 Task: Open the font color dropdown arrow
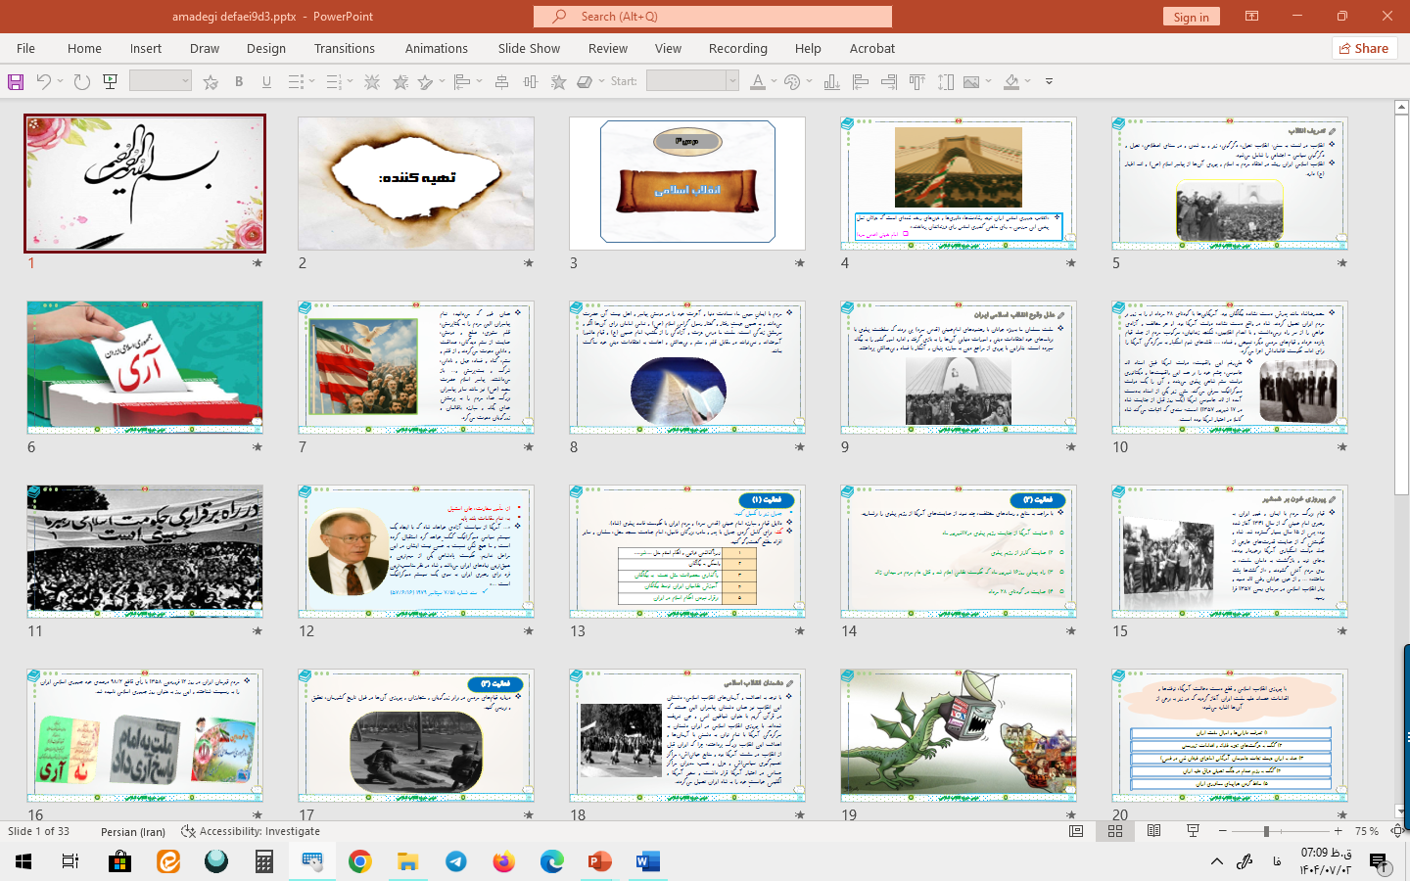pos(774,82)
